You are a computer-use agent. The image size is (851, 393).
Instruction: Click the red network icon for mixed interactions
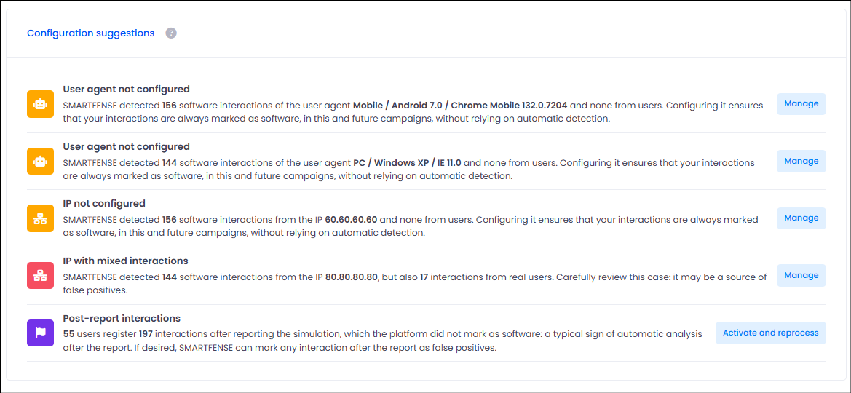tap(41, 275)
